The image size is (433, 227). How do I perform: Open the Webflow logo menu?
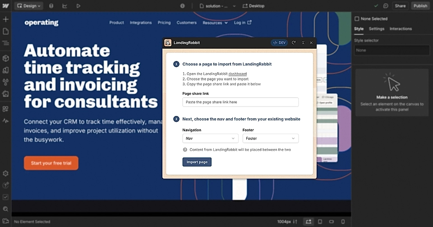coord(5,6)
